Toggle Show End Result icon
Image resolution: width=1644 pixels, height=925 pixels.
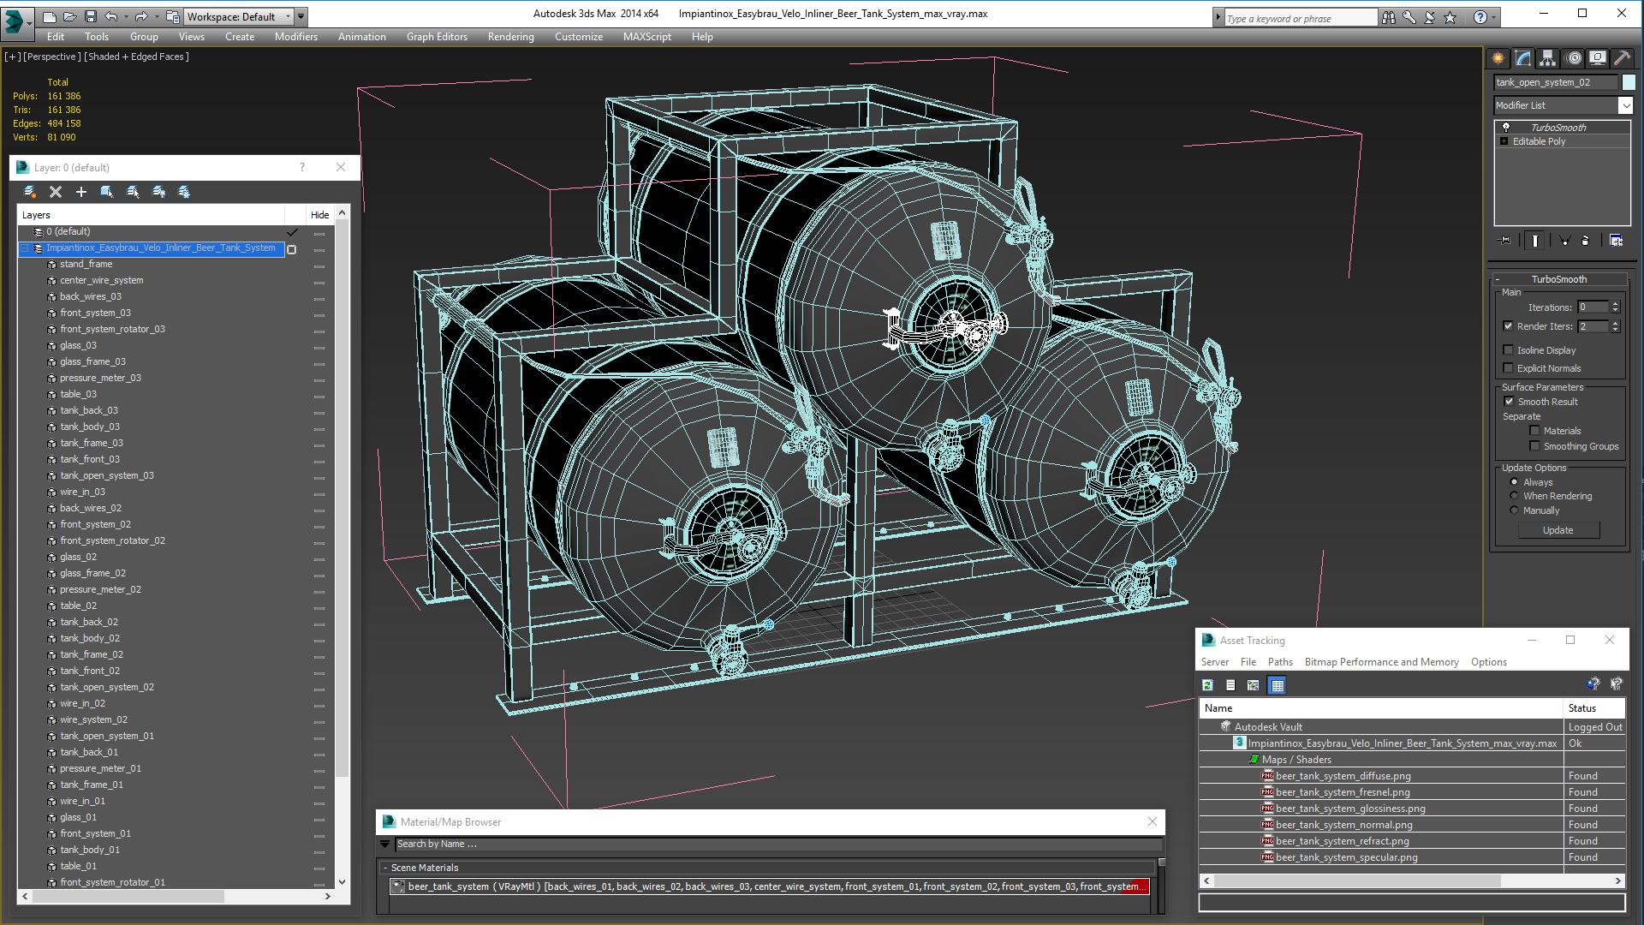[1534, 241]
